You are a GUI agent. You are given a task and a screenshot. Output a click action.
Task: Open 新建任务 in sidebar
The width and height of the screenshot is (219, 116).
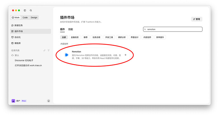(x=30, y=25)
